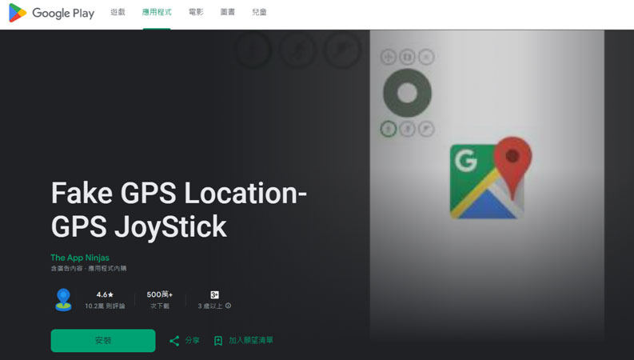Screen dimensions: 634x360
Task: Go to the 電影 (Movies) tab
Action: 196,12
